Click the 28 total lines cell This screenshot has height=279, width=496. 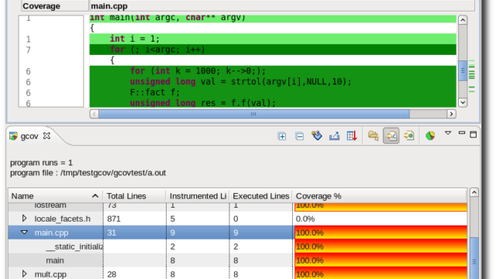(112, 274)
